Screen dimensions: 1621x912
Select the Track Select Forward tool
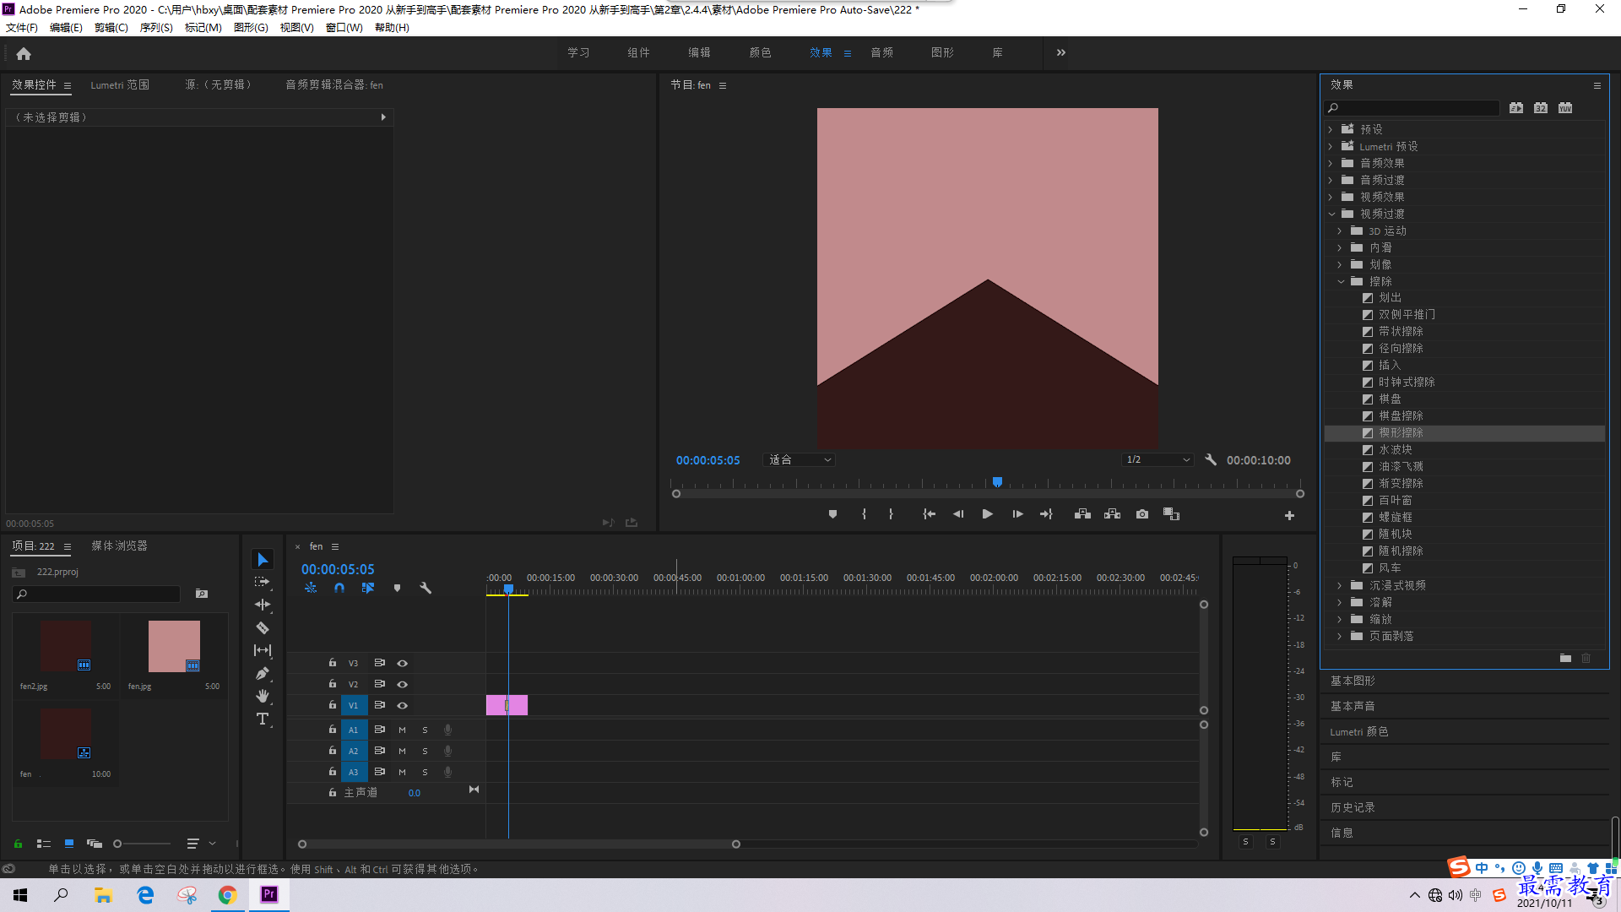pos(263,582)
